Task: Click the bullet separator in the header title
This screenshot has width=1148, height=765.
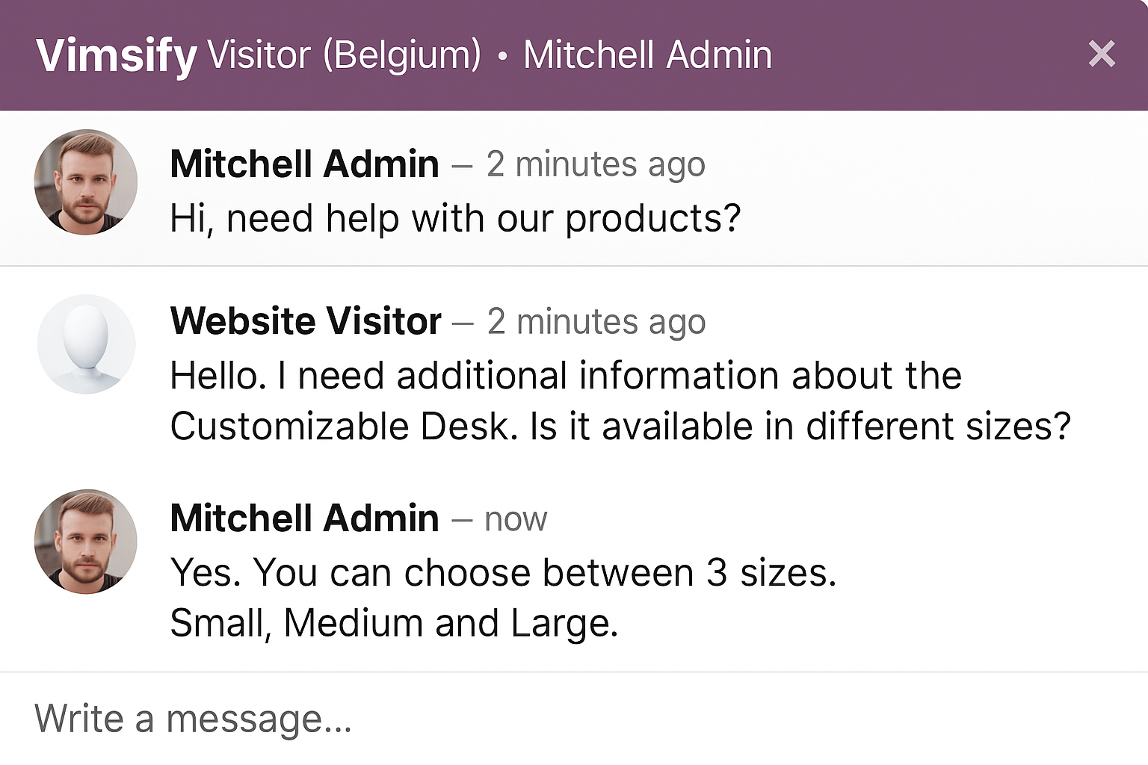Action: coord(502,57)
